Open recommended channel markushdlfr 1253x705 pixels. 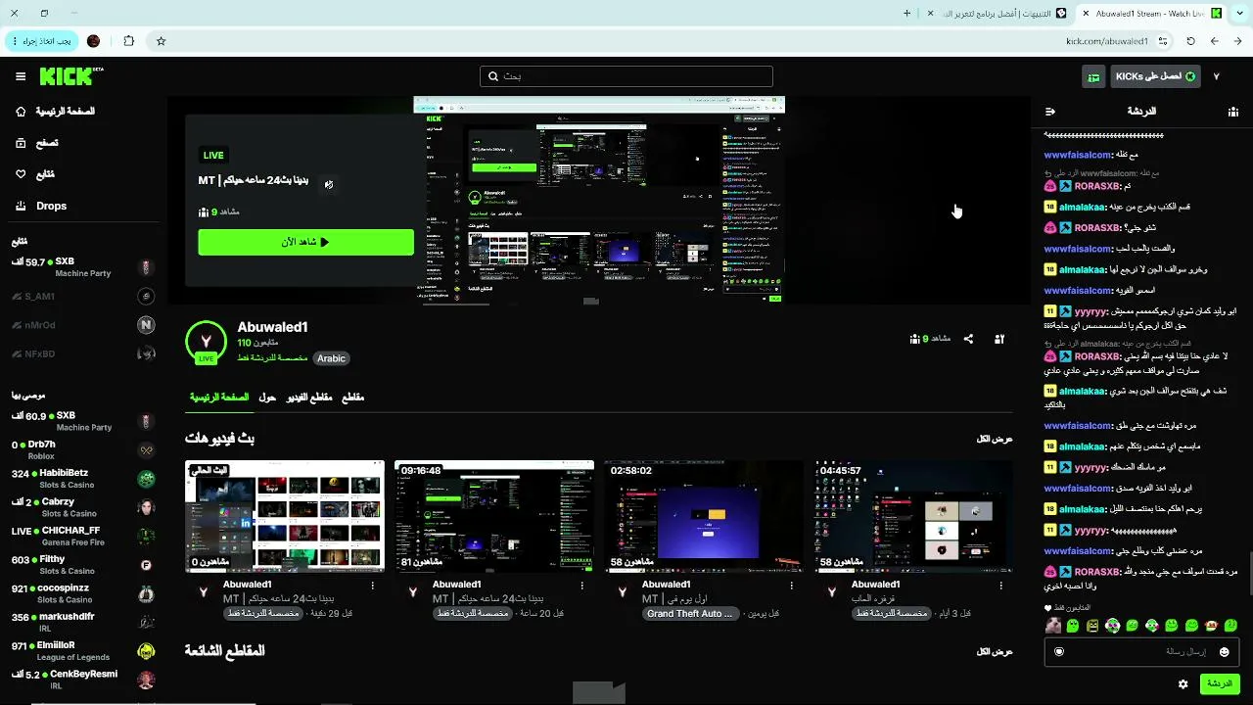(83, 622)
